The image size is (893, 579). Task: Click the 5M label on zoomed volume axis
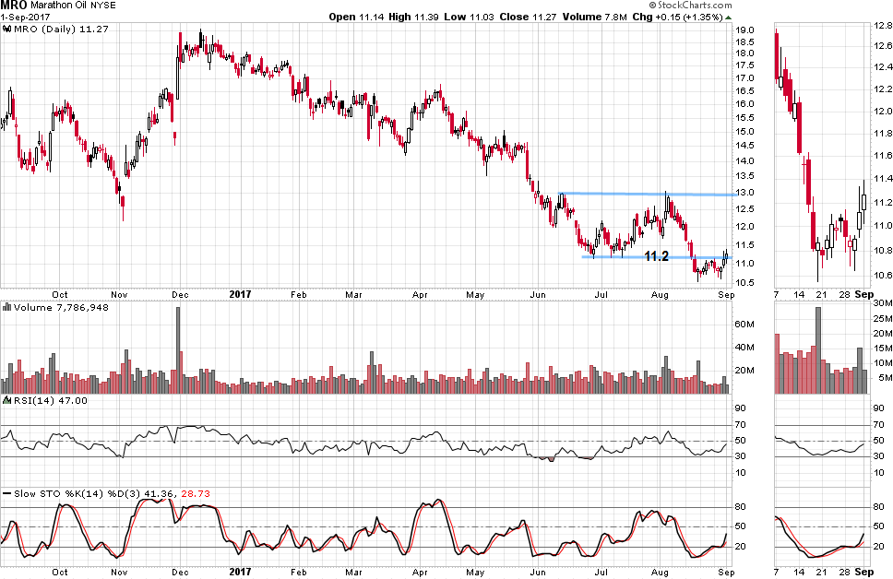pos(885,378)
